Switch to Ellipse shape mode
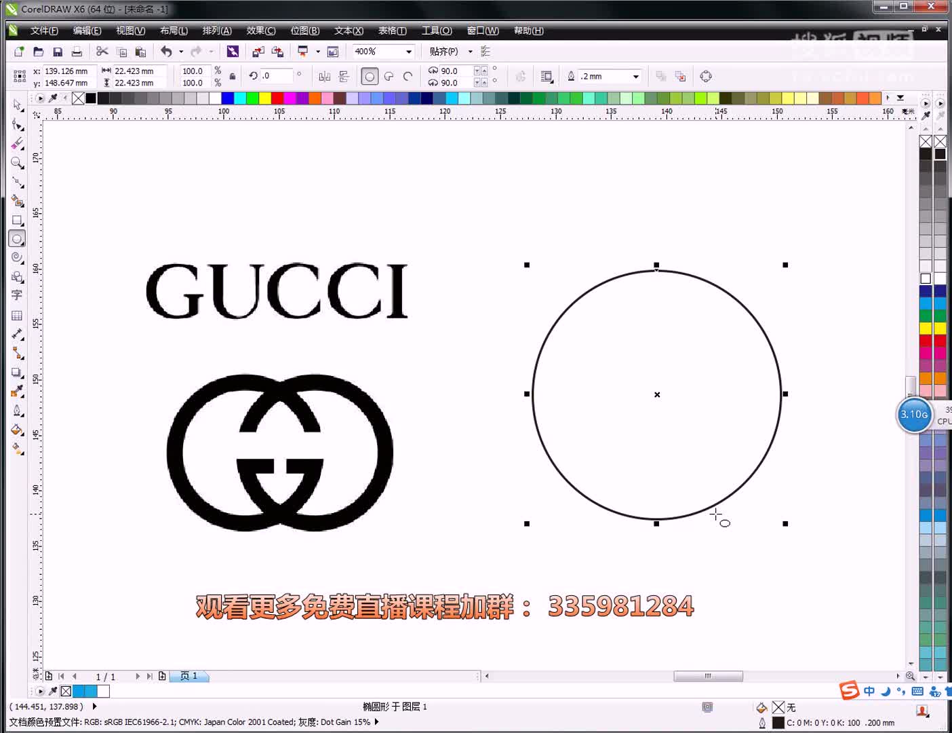The width and height of the screenshot is (952, 733). (x=370, y=77)
